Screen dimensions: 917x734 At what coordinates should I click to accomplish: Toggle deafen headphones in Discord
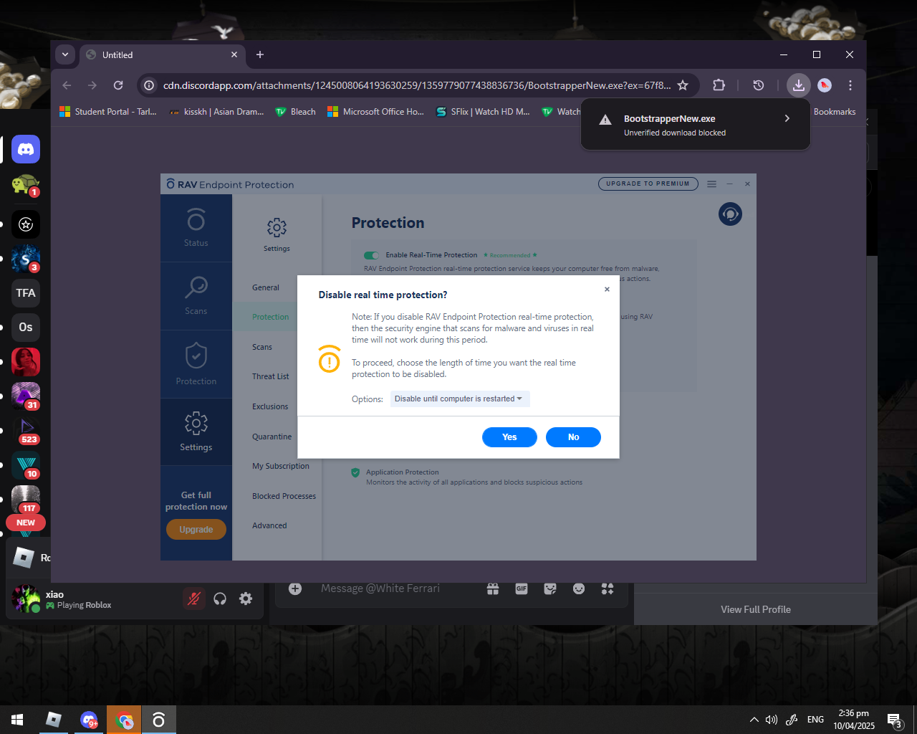220,599
